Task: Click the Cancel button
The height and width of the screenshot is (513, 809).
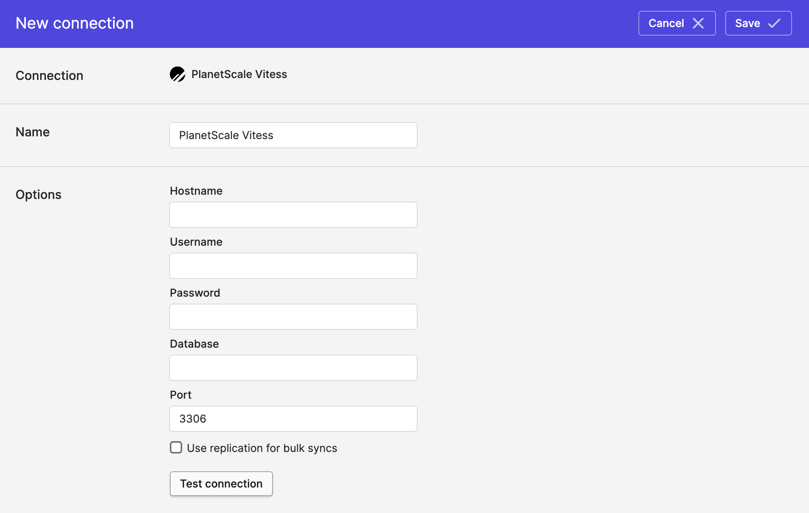Action: pyautogui.click(x=677, y=23)
